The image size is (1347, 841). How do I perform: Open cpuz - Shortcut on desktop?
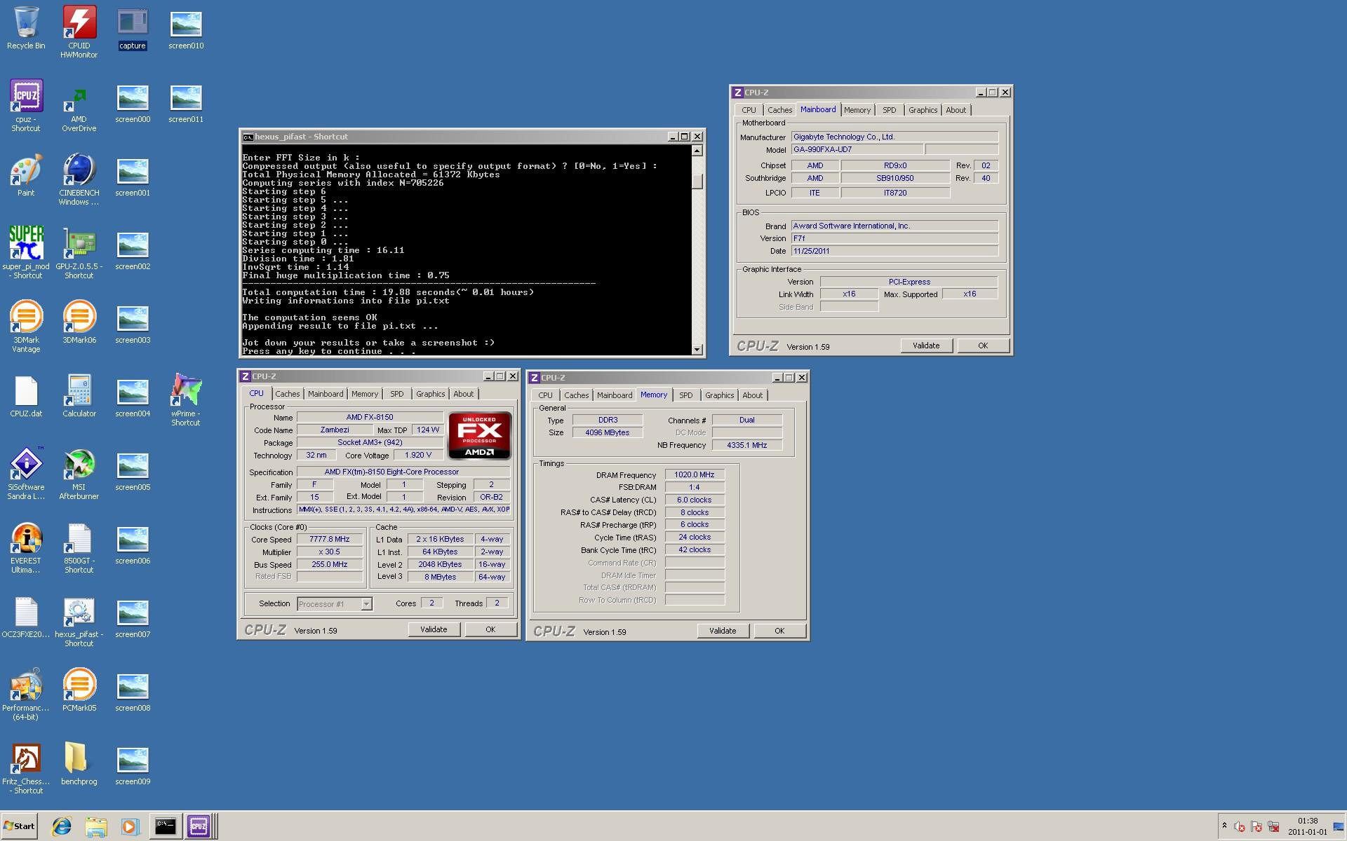[x=26, y=105]
